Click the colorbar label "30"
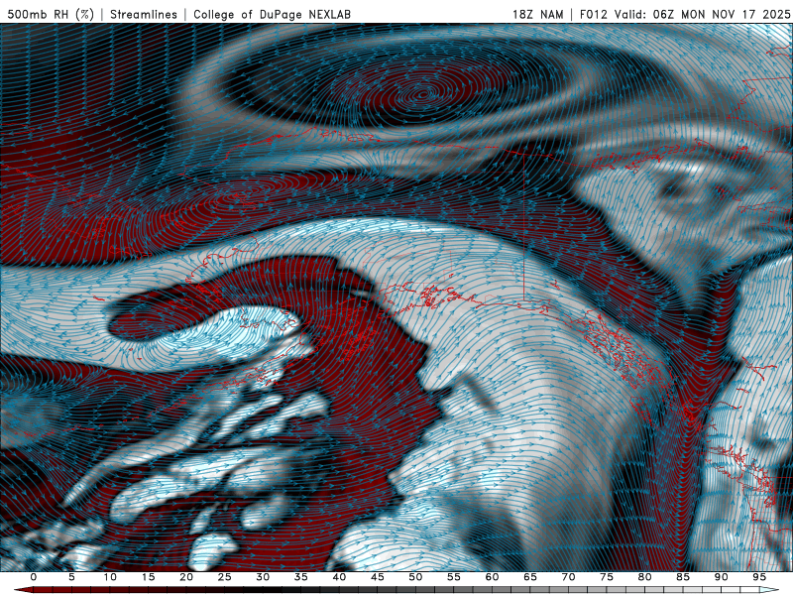The image size is (793, 595). coord(263,577)
